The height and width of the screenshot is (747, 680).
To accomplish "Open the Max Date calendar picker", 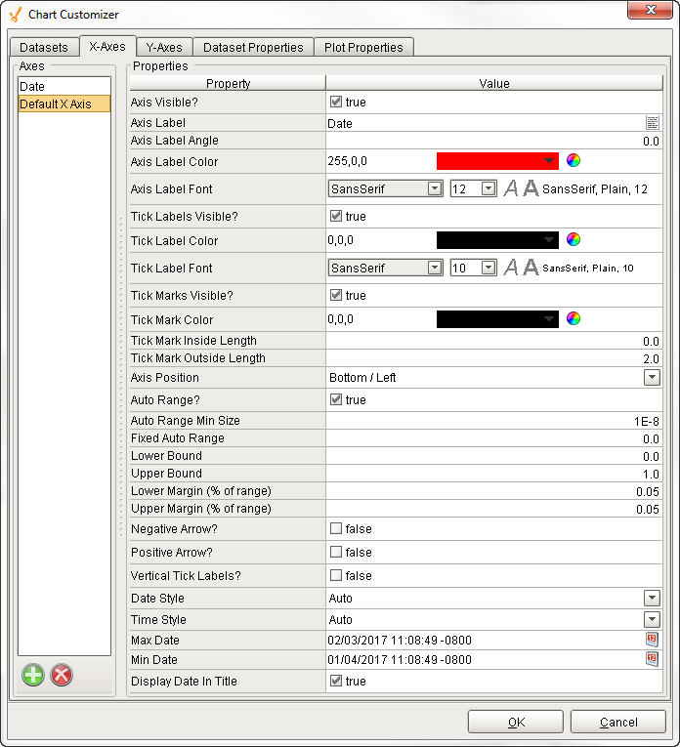I will 652,640.
